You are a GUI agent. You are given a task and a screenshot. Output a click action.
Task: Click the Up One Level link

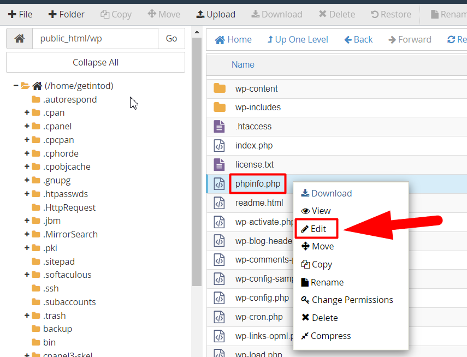[x=298, y=40]
